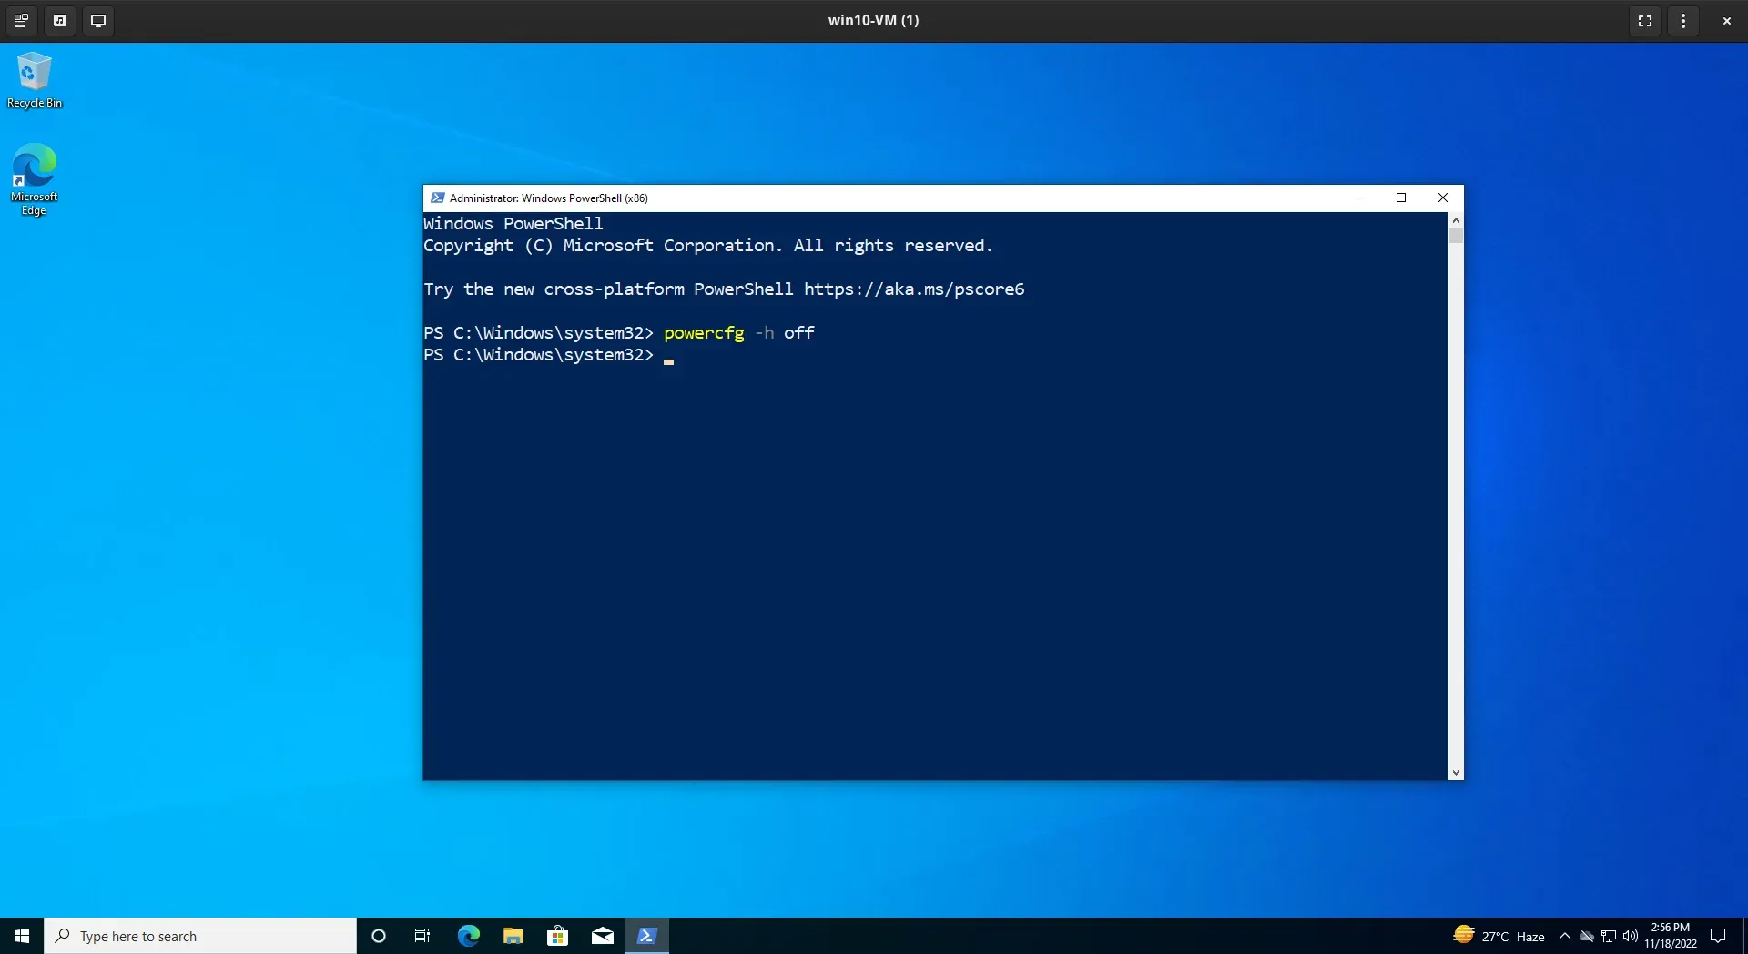Maximize the PowerShell window
The width and height of the screenshot is (1748, 954).
point(1401,198)
